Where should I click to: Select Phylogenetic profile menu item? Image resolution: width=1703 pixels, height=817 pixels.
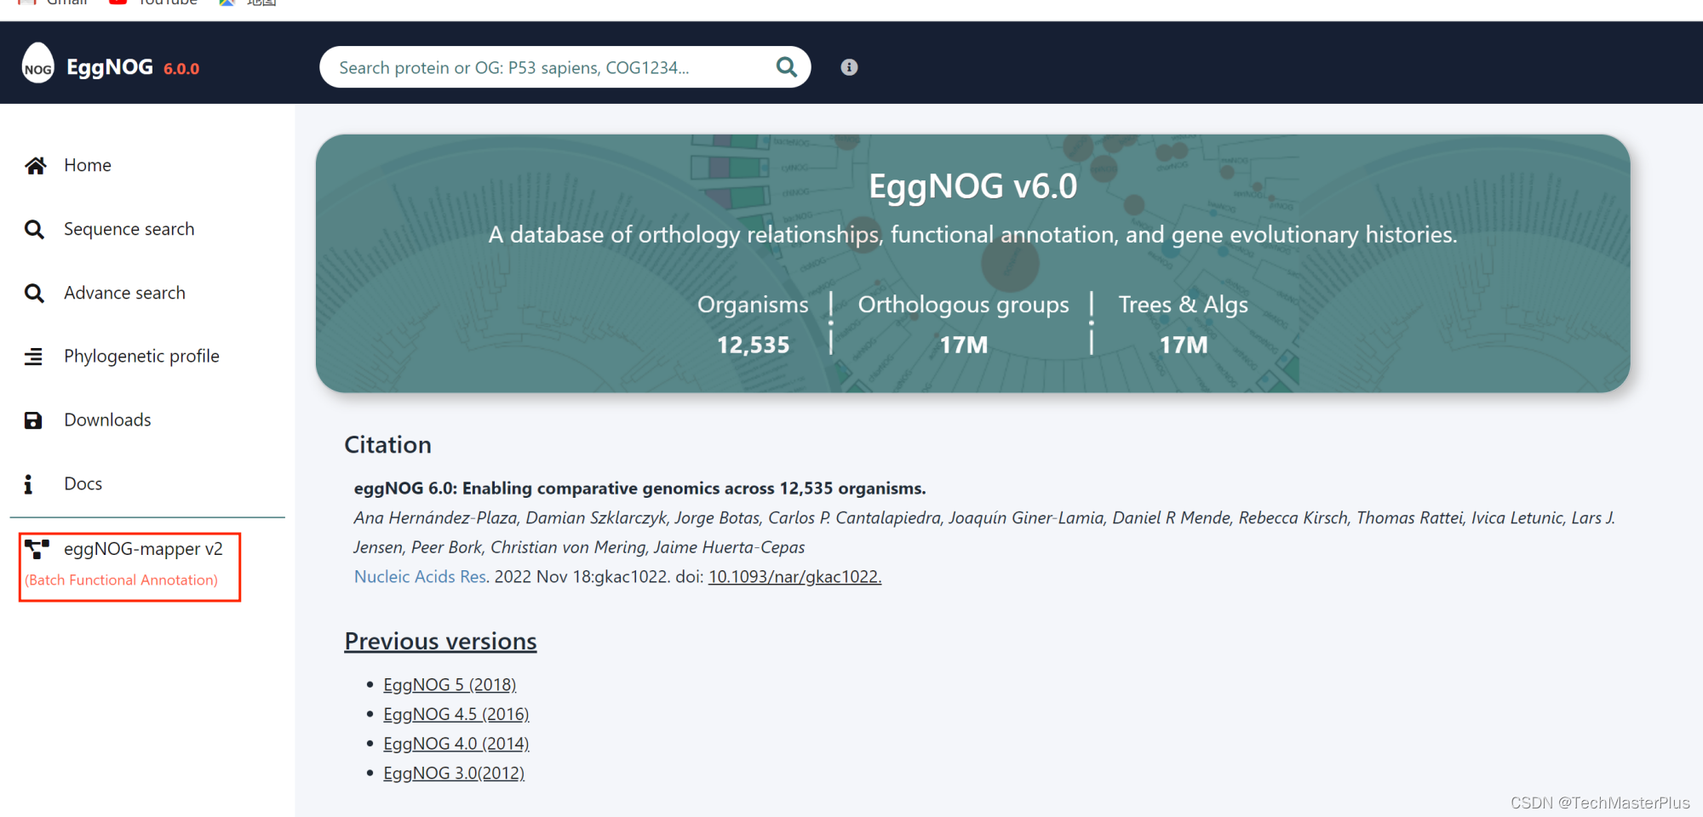(141, 356)
